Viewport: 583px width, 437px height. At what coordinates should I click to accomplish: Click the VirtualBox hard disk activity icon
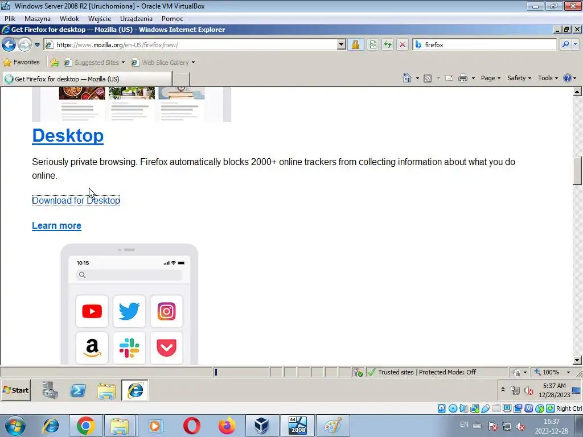[x=441, y=409]
